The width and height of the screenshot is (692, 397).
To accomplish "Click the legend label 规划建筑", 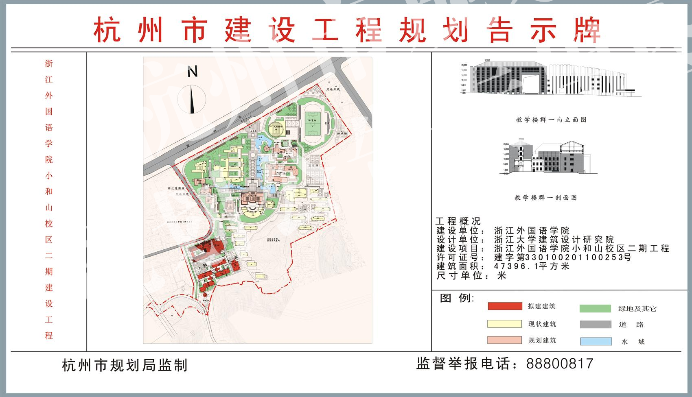I will tap(542, 340).
